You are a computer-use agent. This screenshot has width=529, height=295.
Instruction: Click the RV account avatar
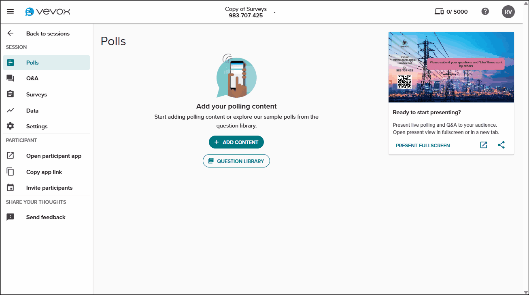click(x=508, y=11)
